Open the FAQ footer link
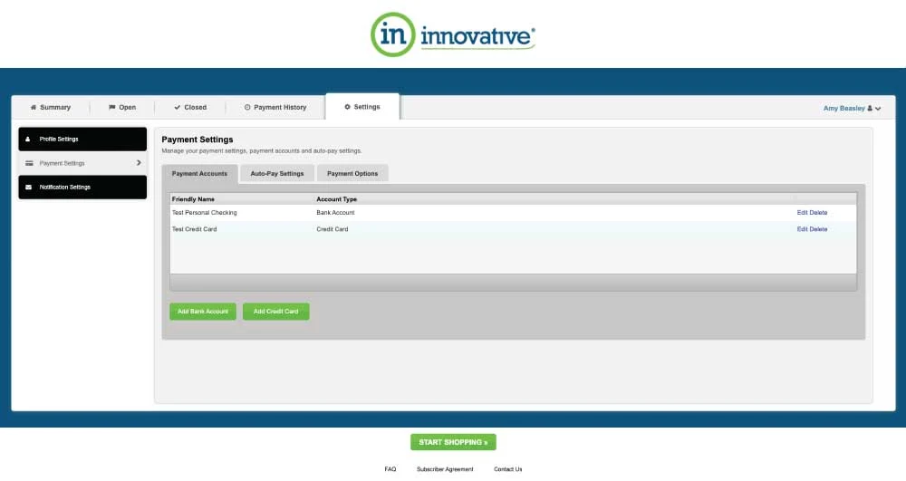The image size is (906, 481). 390,469
